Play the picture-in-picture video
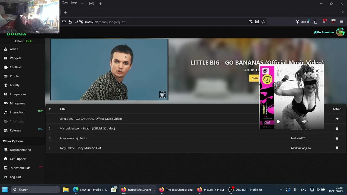 click(278, 122)
